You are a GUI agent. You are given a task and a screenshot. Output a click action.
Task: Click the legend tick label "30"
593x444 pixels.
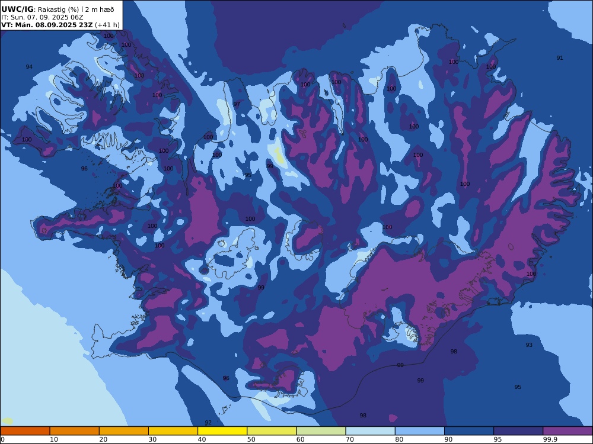[152, 439]
